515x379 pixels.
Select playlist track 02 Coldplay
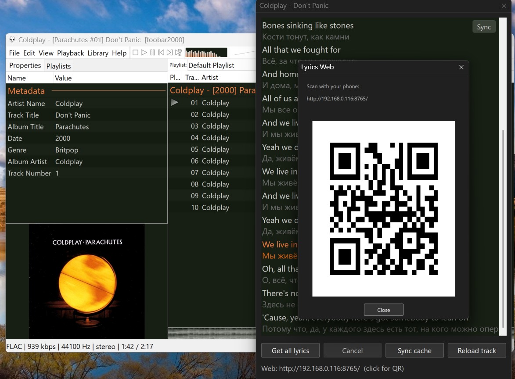pyautogui.click(x=212, y=114)
